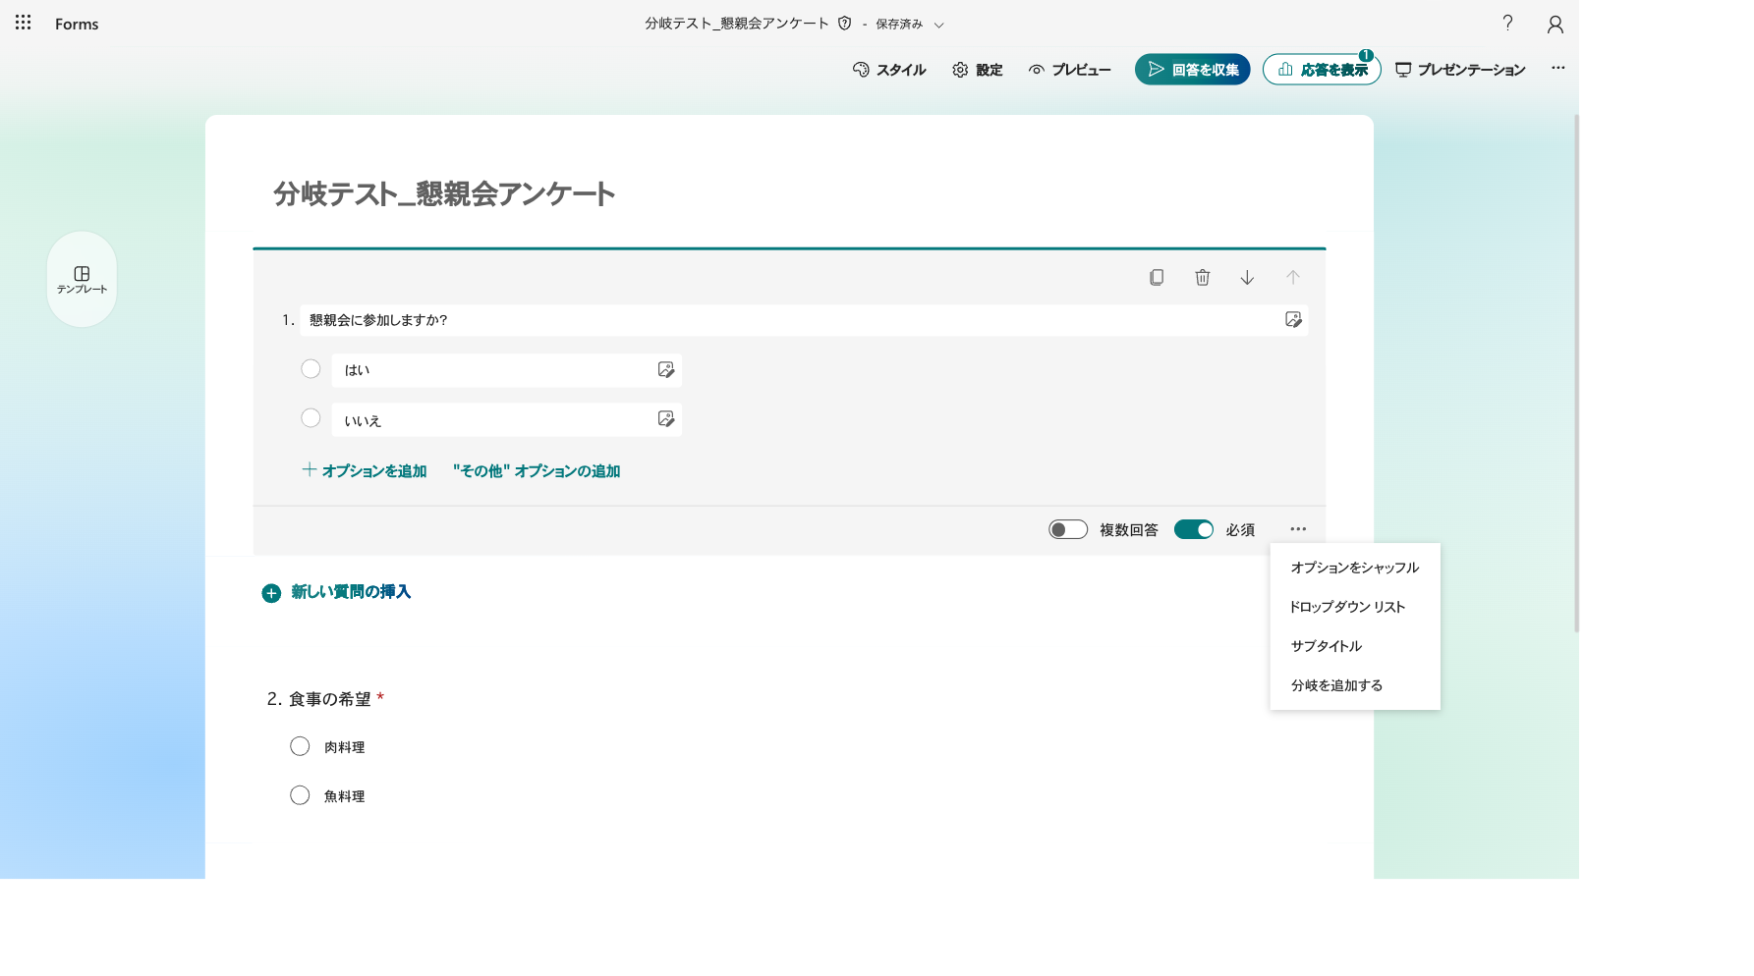Click the Forms app name link
The height and width of the screenshot is (976, 1754).
[x=77, y=24]
